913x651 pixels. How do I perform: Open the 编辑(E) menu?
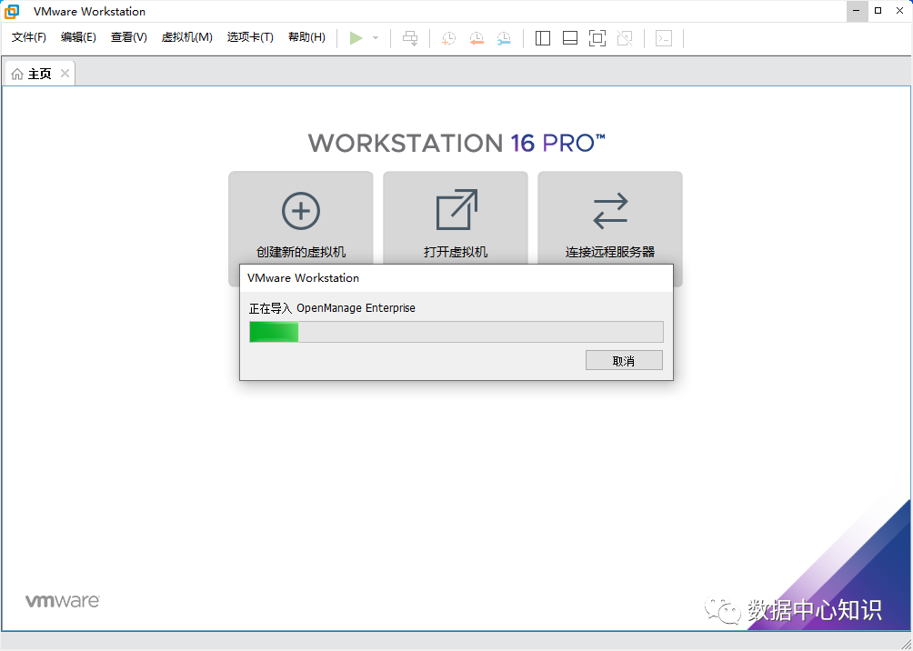[x=78, y=37]
